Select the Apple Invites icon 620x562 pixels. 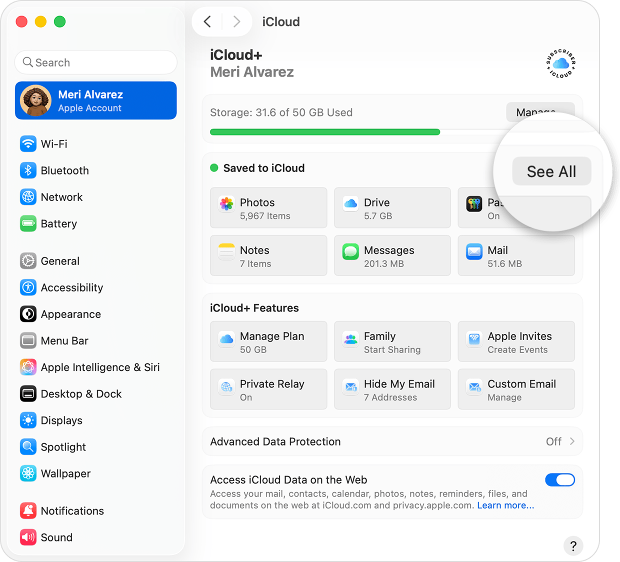pos(474,339)
